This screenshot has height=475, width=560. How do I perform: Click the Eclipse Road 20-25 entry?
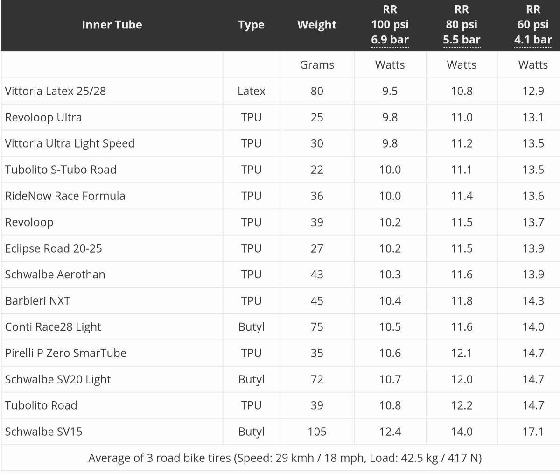pos(53,248)
